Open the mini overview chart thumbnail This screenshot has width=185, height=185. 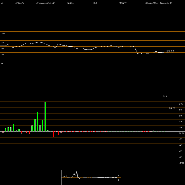point(91,177)
